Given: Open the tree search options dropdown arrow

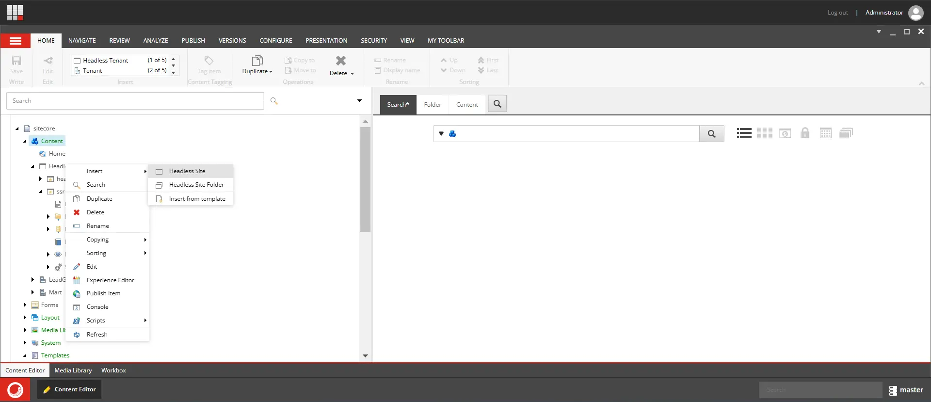Looking at the screenshot, I should tap(359, 101).
